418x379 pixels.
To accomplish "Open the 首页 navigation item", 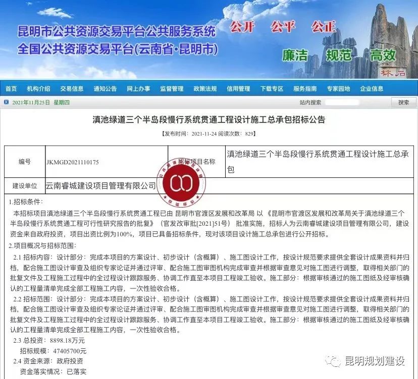I will 11,89.
